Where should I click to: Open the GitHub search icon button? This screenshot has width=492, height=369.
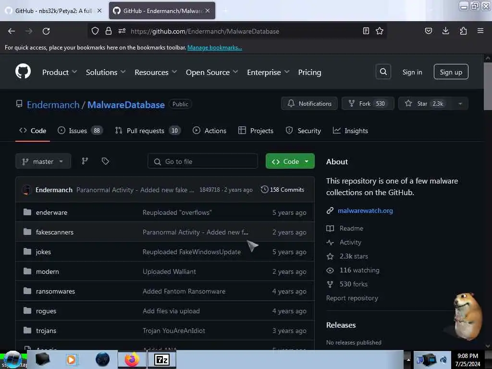[x=383, y=72]
